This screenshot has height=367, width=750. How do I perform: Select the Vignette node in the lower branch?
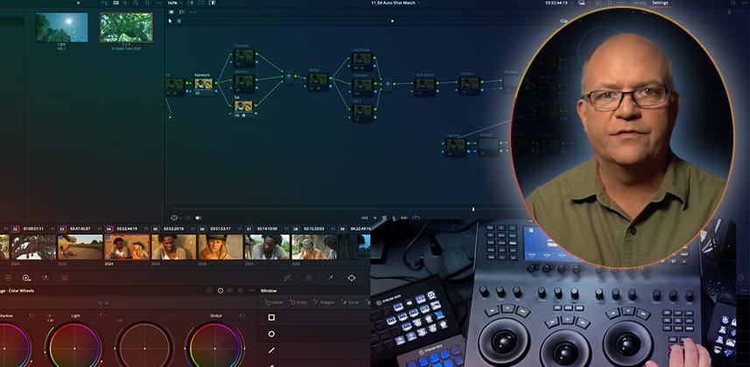(x=455, y=145)
